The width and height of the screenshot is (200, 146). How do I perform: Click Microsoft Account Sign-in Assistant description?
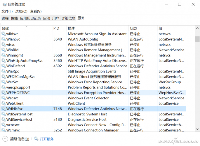click(97, 34)
